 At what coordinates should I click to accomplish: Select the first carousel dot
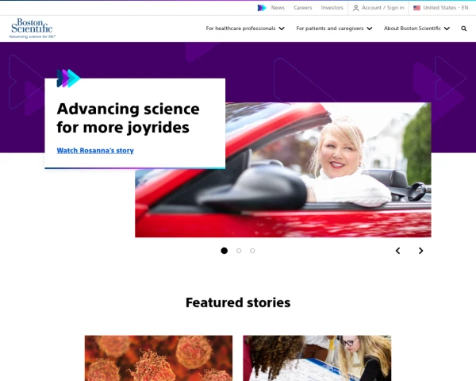click(224, 251)
